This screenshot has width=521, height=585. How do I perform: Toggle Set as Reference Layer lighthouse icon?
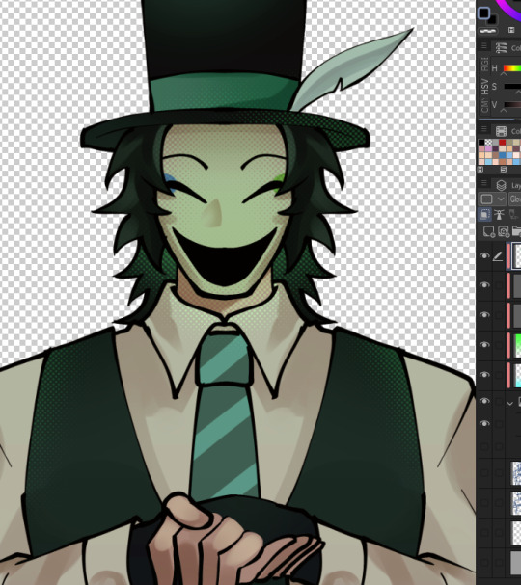pyautogui.click(x=500, y=215)
